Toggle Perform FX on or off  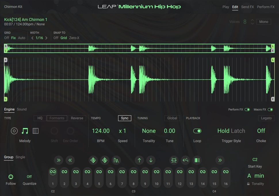(x=248, y=110)
